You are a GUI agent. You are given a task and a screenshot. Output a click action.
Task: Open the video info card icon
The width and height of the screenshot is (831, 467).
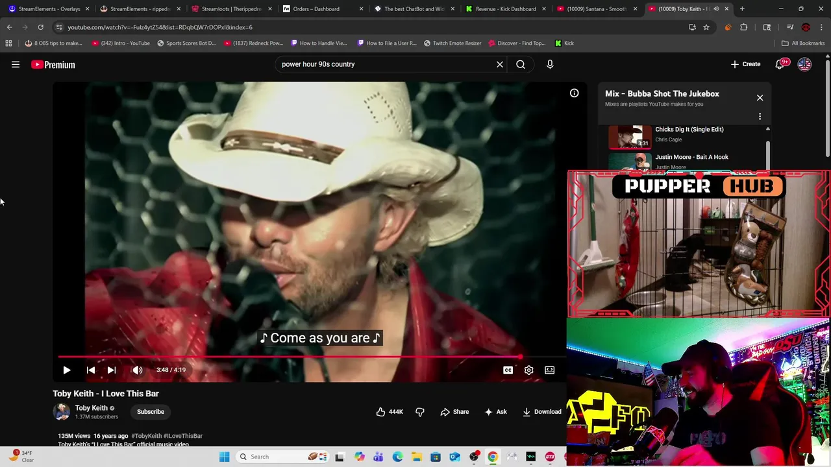pyautogui.click(x=574, y=93)
